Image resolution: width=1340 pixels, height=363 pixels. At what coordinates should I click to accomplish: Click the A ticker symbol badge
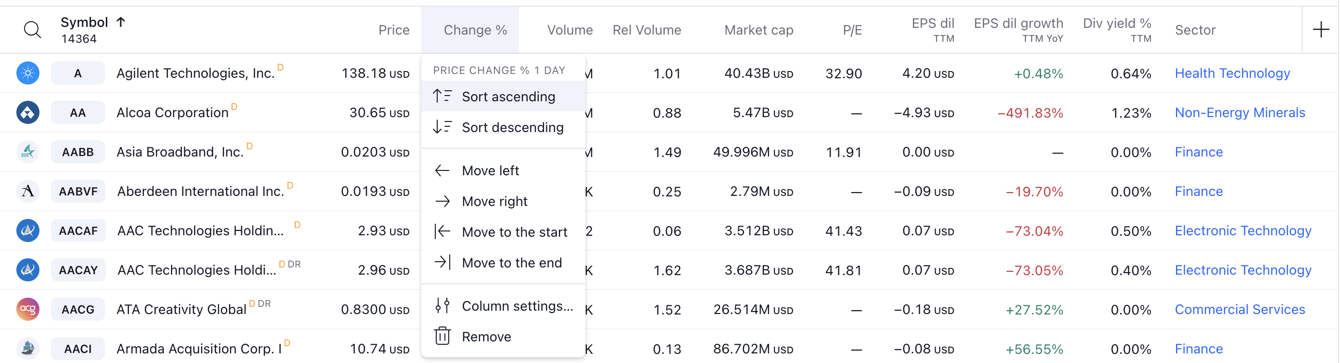(x=77, y=73)
